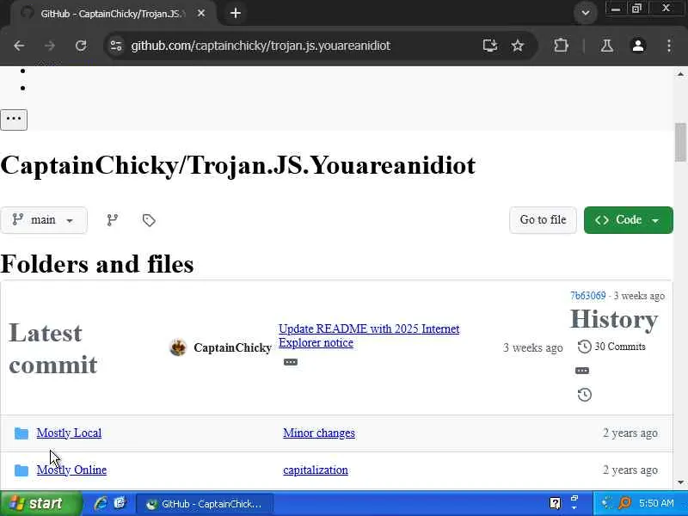Click scrollbar up arrow
Image resolution: width=688 pixels, height=516 pixels.
tap(680, 74)
